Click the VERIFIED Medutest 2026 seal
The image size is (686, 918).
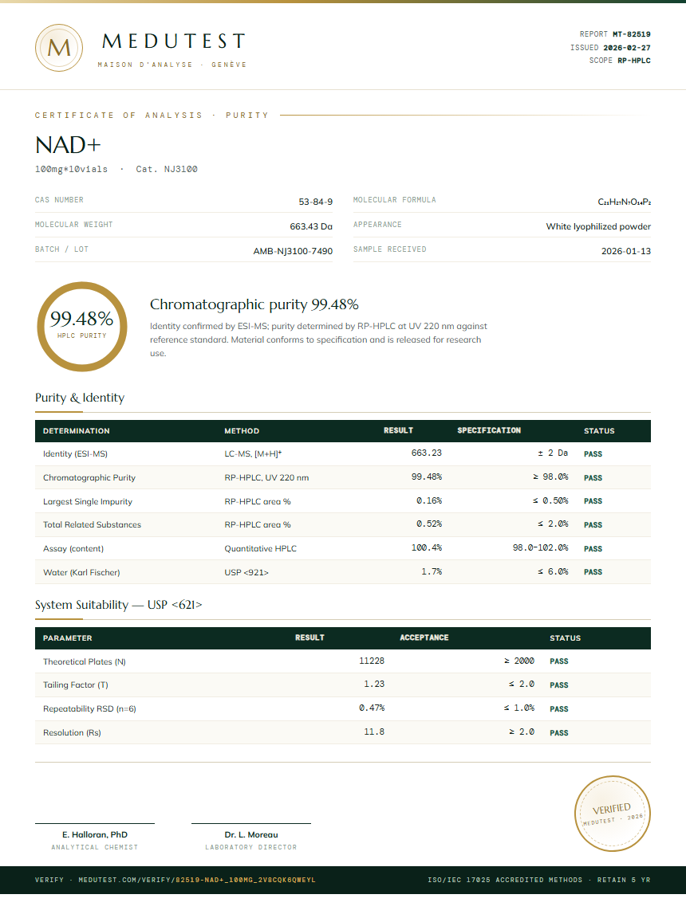point(612,813)
